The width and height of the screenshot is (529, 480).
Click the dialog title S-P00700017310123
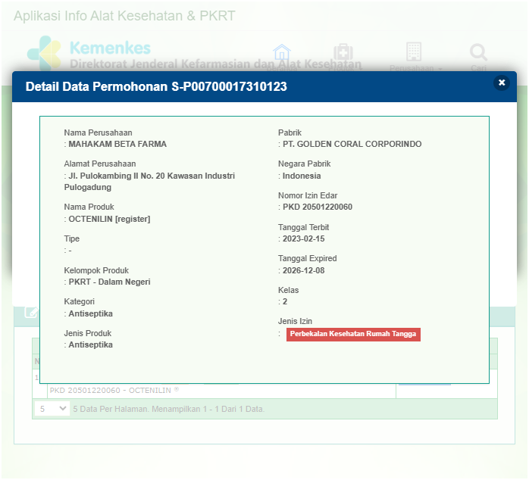pos(156,87)
